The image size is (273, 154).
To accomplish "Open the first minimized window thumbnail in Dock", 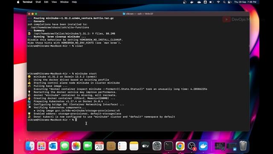I will click(x=220, y=146).
